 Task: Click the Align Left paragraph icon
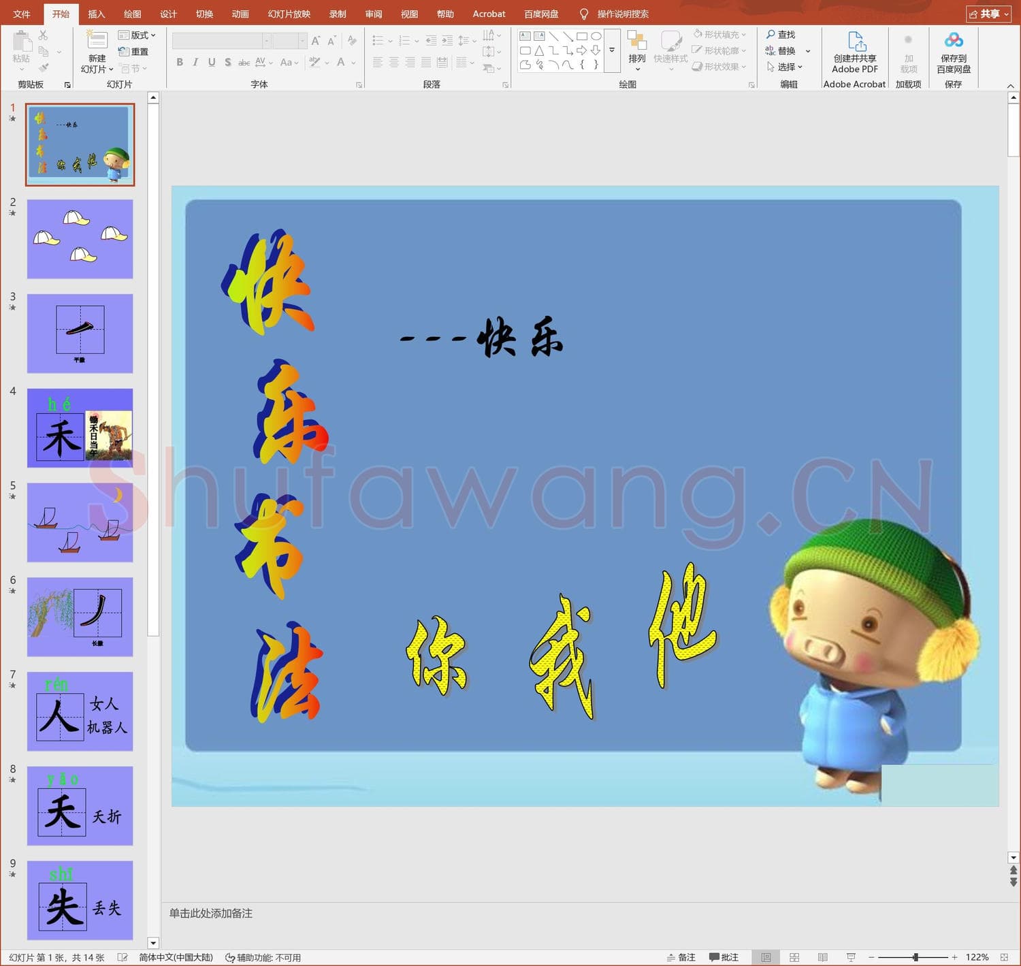click(378, 63)
